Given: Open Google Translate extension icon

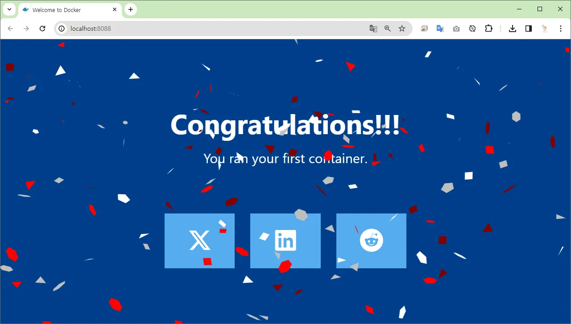Looking at the screenshot, I should tap(440, 29).
